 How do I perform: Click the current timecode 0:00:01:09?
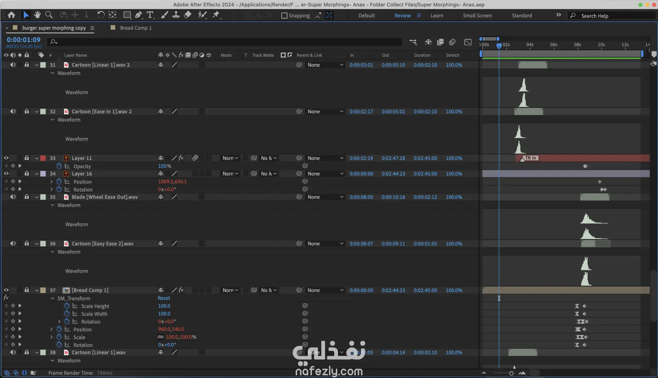[x=24, y=40]
